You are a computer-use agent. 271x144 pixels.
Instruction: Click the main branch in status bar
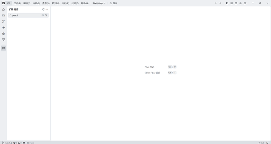(x=5, y=143)
